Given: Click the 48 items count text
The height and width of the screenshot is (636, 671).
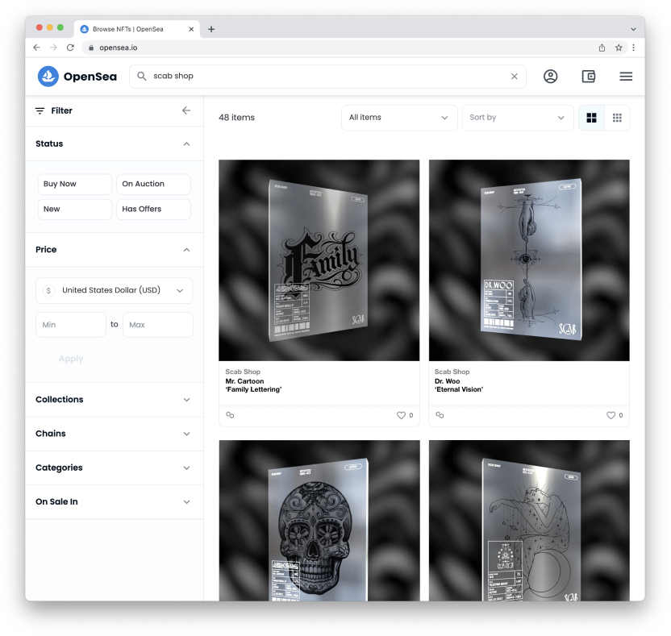Looking at the screenshot, I should click(x=236, y=118).
